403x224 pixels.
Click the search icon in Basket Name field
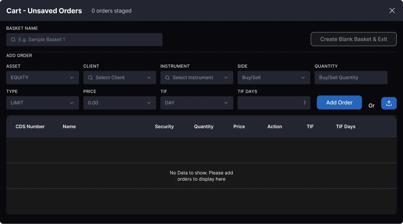(x=13, y=40)
